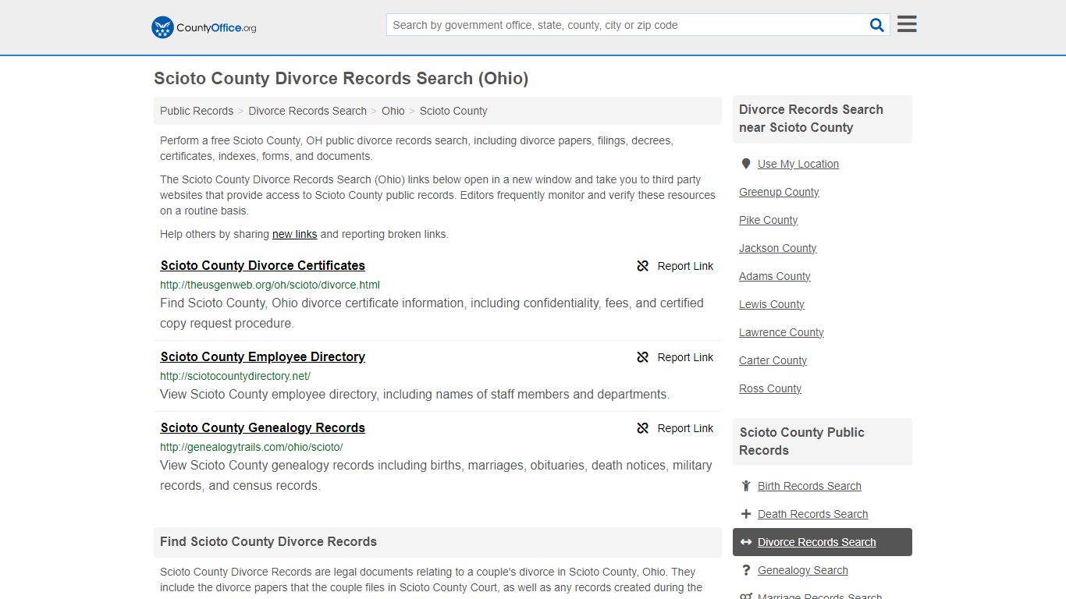The width and height of the screenshot is (1066, 599).
Task: Click the location pin icon beside Use My Location
Action: point(746,164)
